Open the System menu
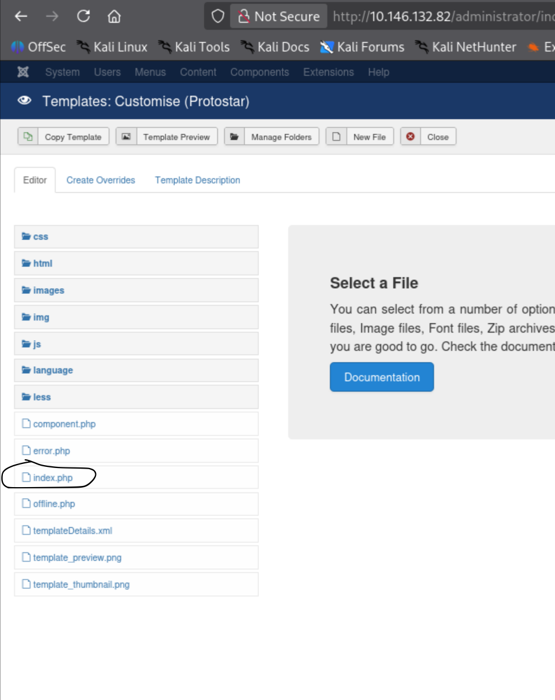 pyautogui.click(x=62, y=72)
